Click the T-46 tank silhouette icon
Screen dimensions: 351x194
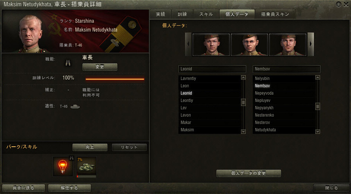[75, 106]
